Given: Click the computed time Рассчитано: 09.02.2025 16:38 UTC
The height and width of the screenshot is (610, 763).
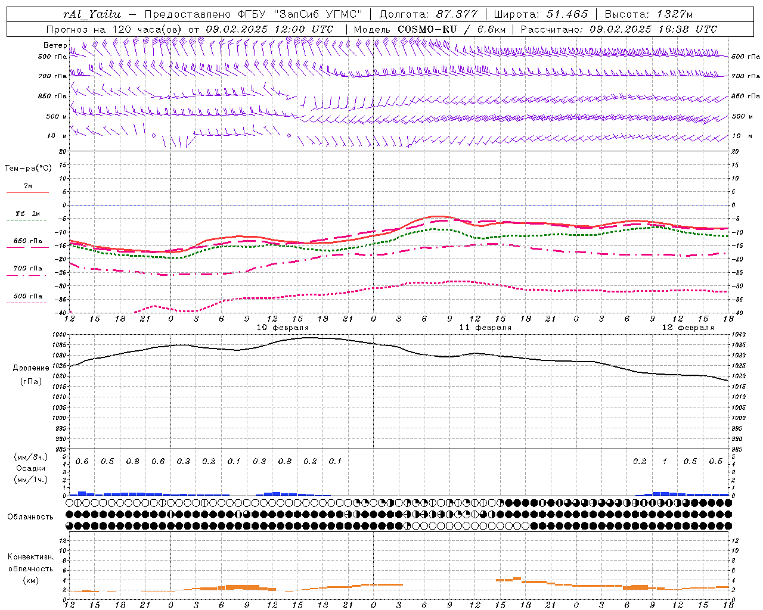Looking at the screenshot, I should (x=619, y=29).
